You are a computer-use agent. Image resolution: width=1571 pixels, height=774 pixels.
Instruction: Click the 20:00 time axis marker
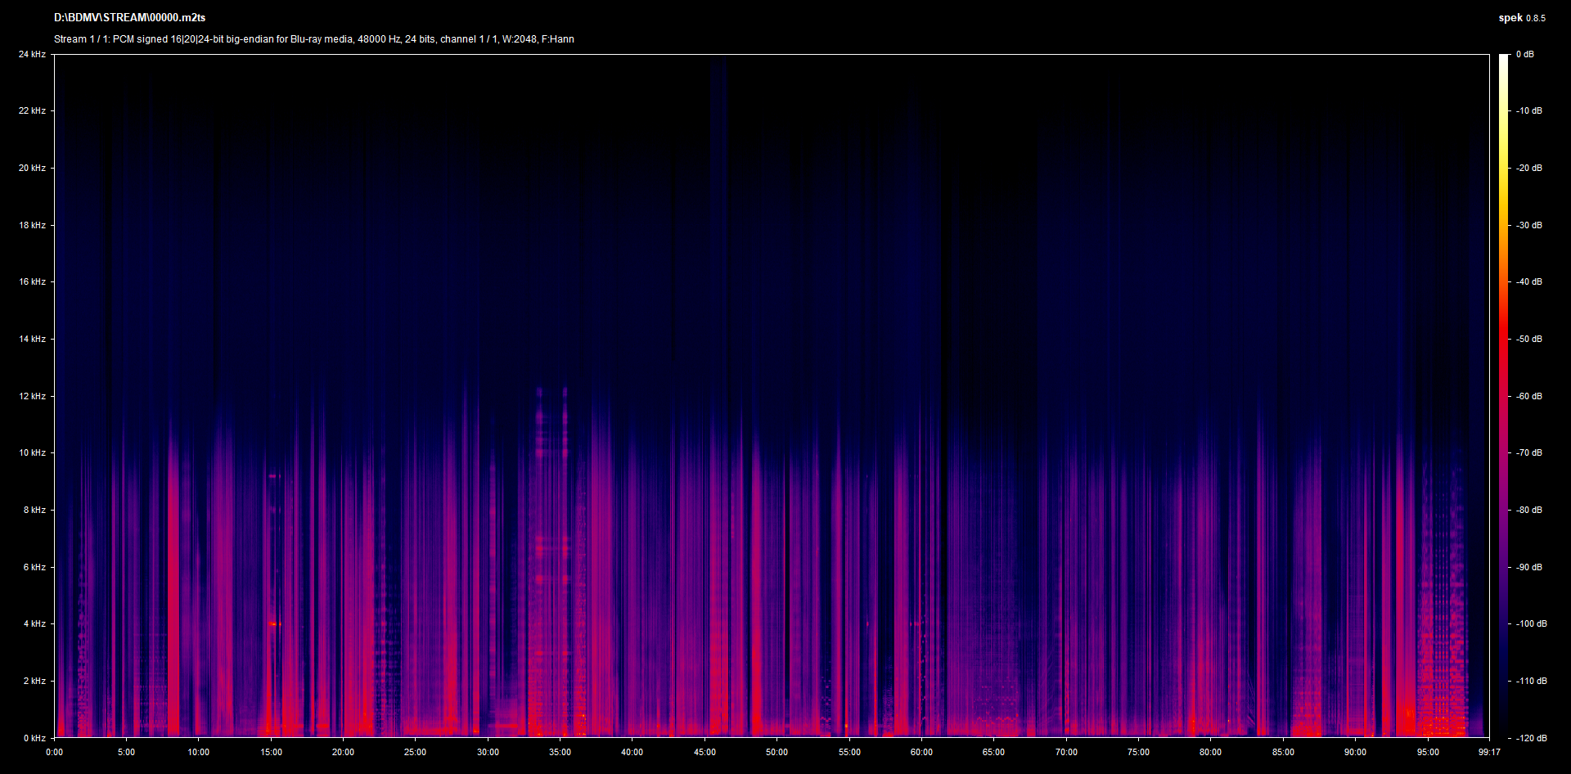(x=343, y=752)
